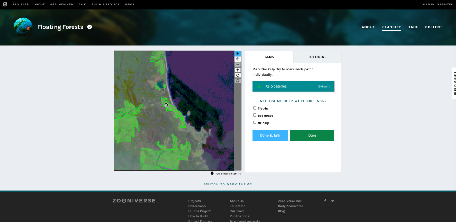Click Need some help with this task
This screenshot has height=222, width=456.
point(293,101)
